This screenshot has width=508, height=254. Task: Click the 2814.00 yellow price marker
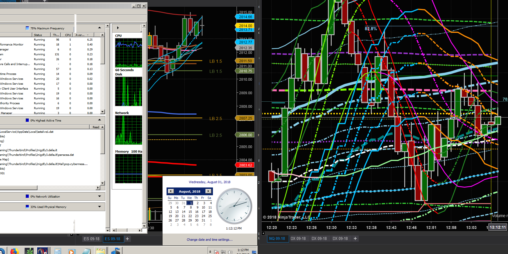point(245,26)
